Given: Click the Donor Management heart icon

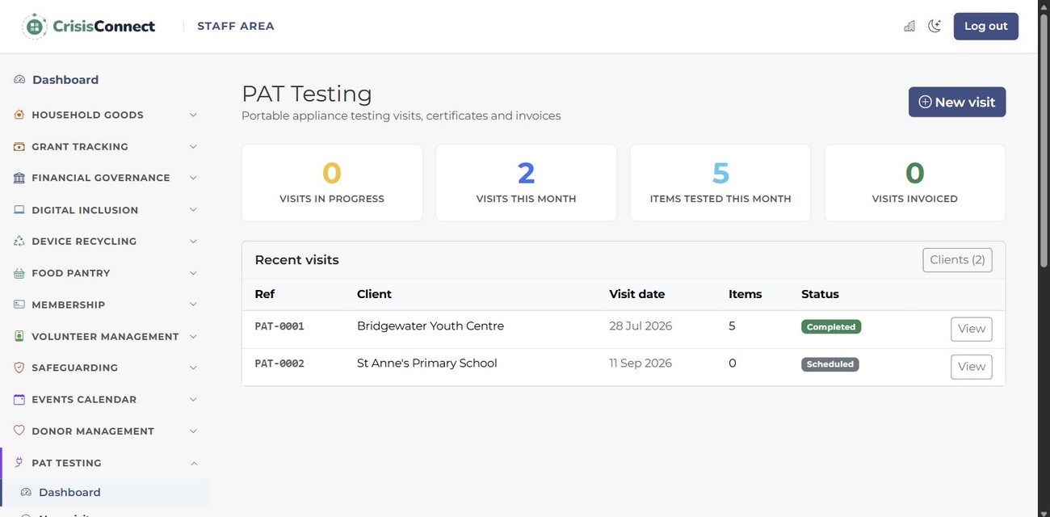Looking at the screenshot, I should click(x=19, y=431).
